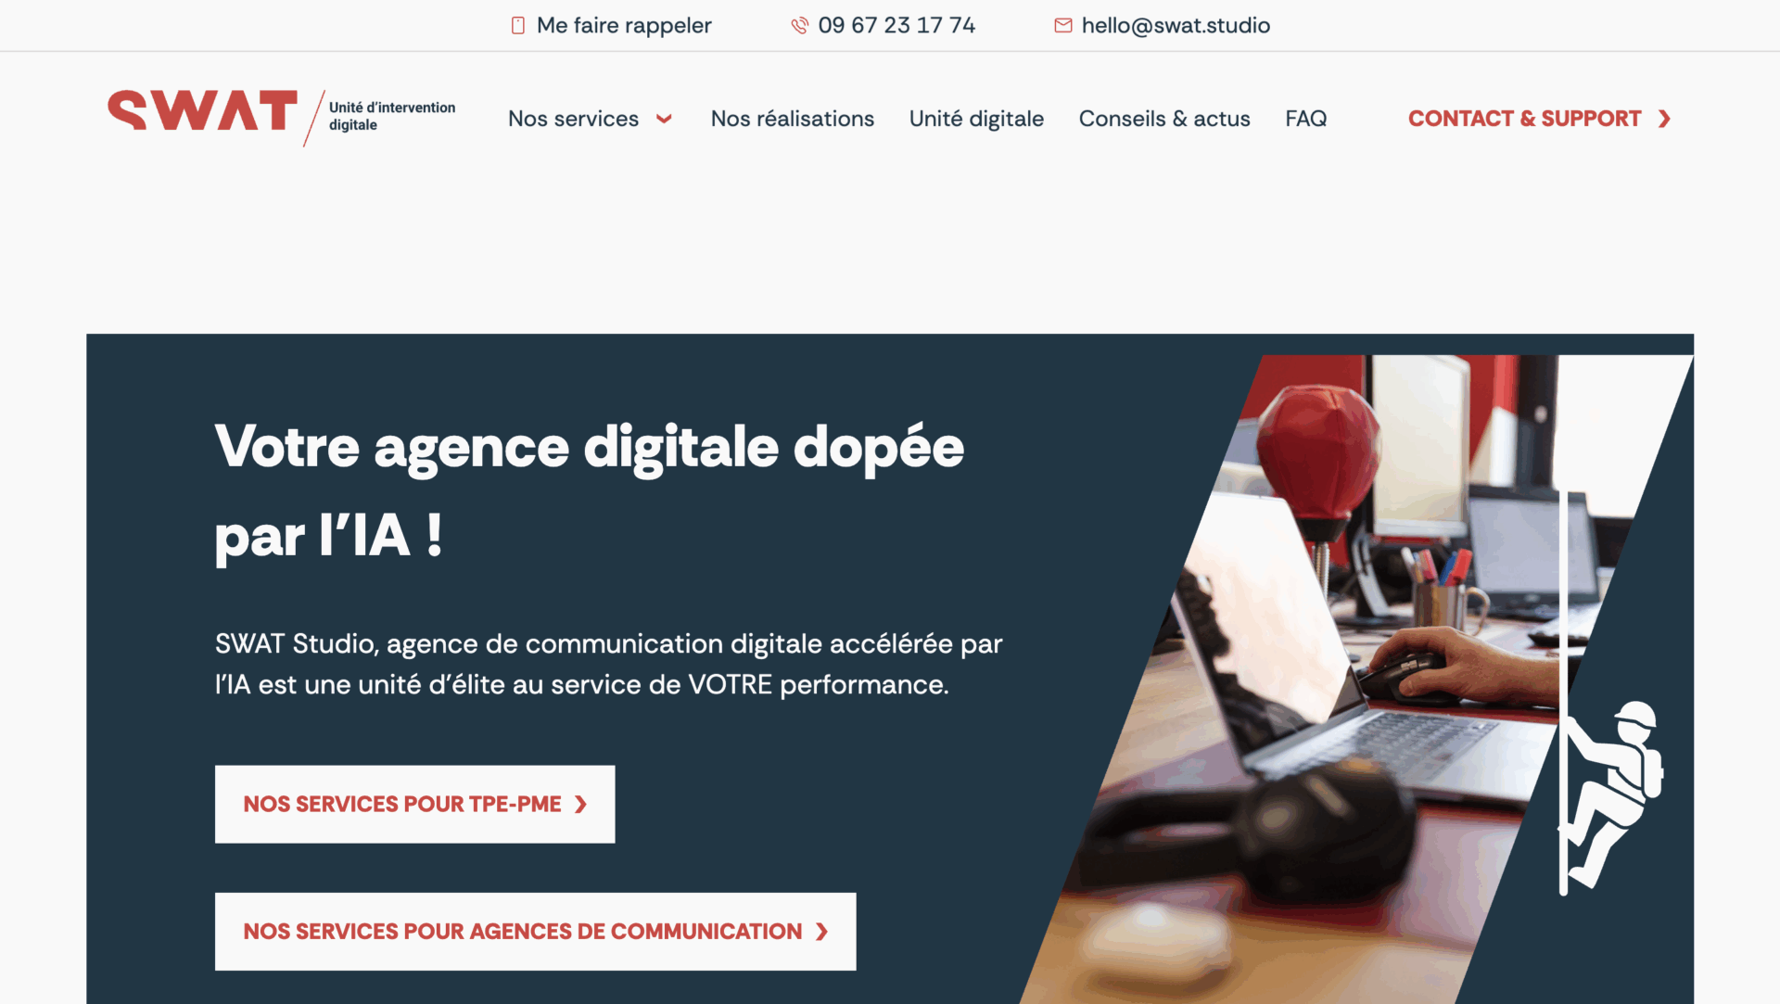The height and width of the screenshot is (1004, 1780).
Task: Click the chevron on the agences de communication button
Action: tap(821, 932)
